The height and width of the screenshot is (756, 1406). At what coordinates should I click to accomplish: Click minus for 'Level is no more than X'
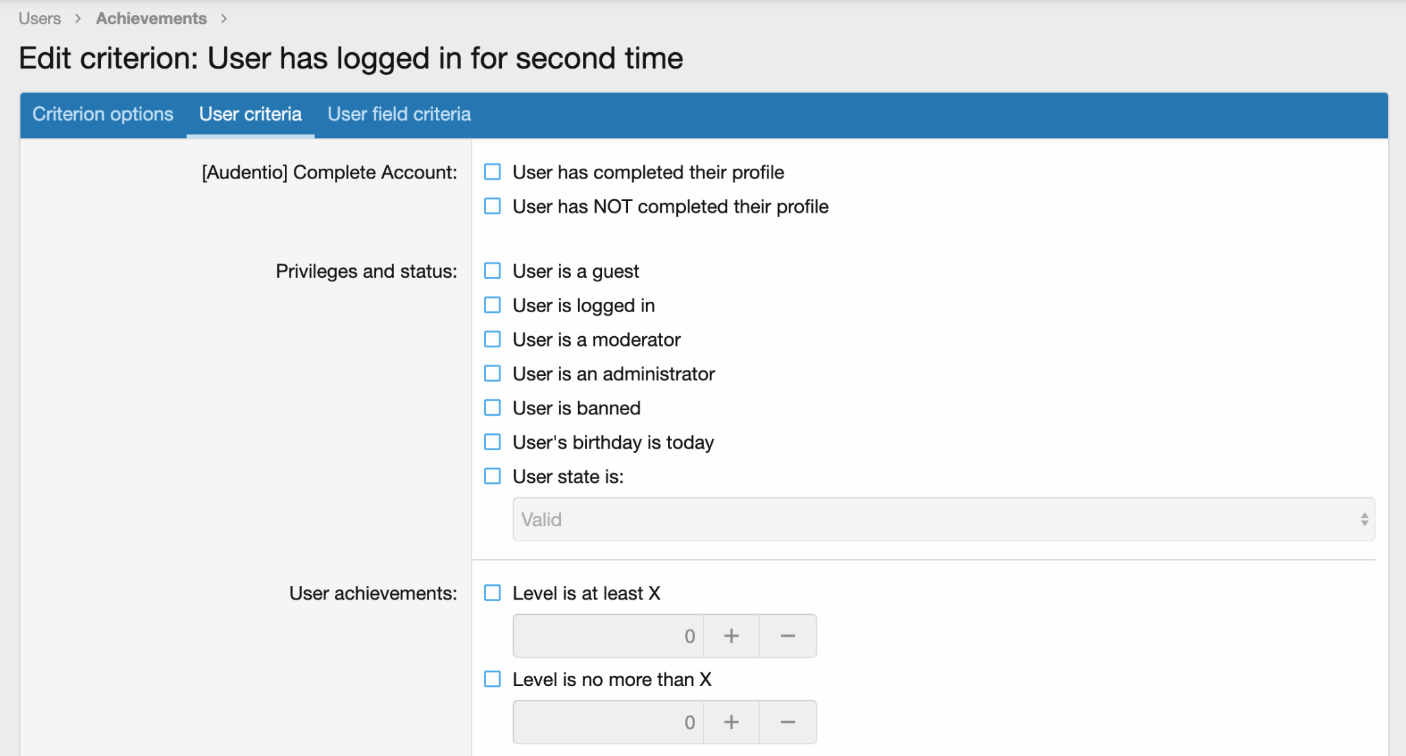[x=787, y=722]
